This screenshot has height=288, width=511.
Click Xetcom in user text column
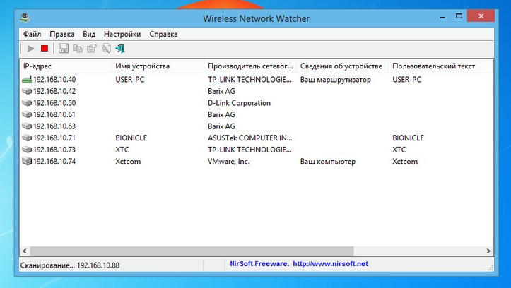(405, 162)
